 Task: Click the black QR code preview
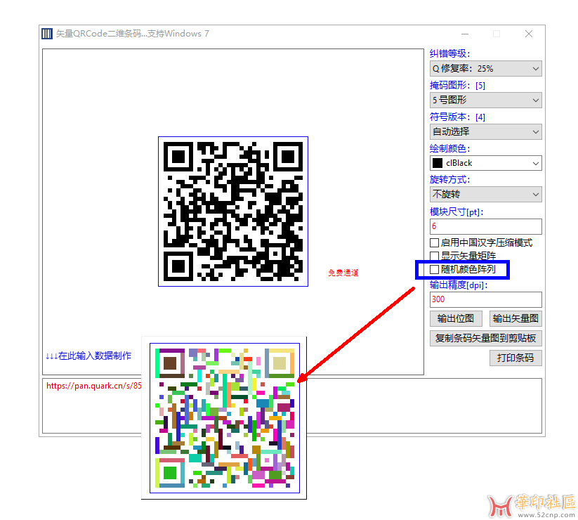[233, 212]
